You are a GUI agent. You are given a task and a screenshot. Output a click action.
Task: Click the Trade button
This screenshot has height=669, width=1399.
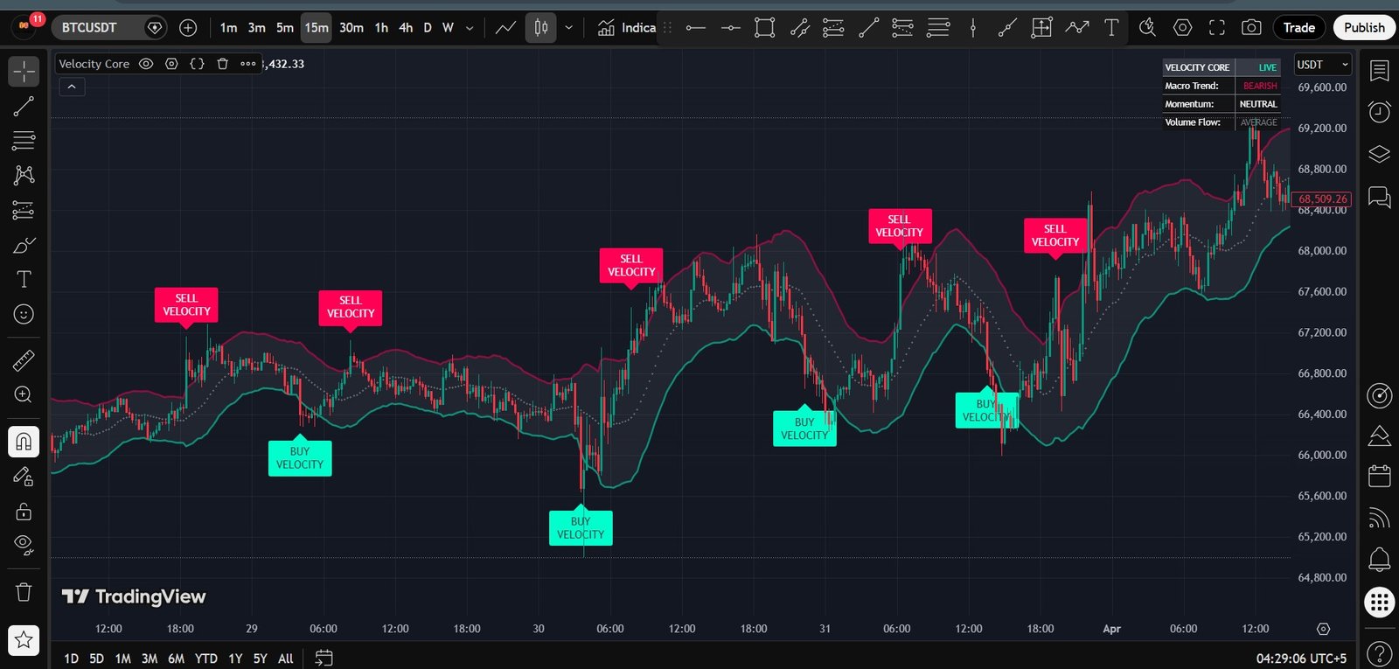pos(1298,28)
